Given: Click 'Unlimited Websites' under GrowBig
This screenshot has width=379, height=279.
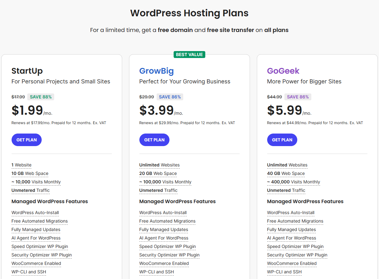Looking at the screenshot, I should (159, 165).
